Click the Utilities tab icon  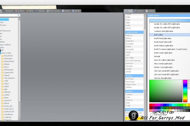click(x=147, y=11)
